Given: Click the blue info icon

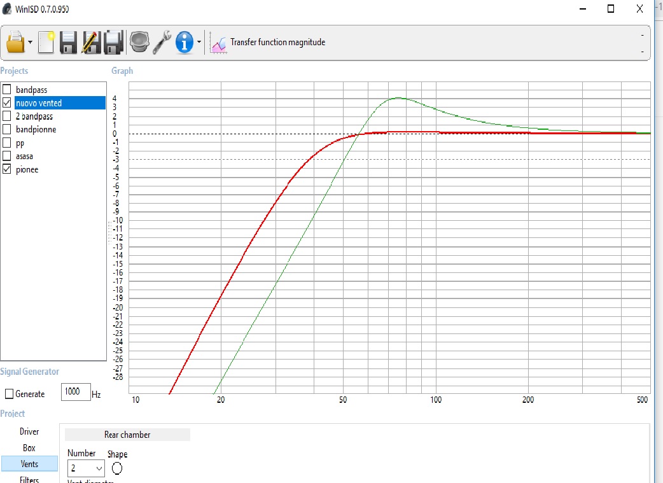Looking at the screenshot, I should [185, 42].
